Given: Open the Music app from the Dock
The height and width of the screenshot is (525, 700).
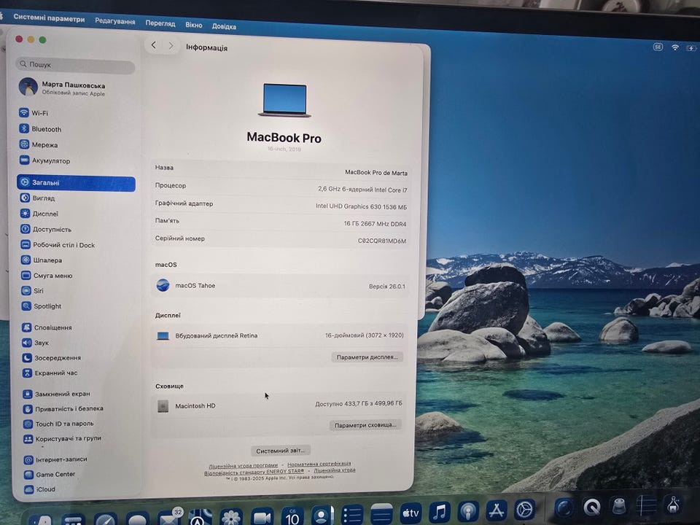Looking at the screenshot, I should click(440, 512).
